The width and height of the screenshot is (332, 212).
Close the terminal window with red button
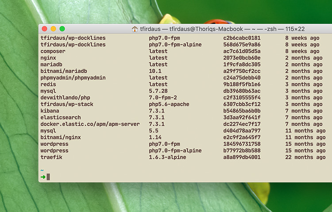tap(45, 29)
